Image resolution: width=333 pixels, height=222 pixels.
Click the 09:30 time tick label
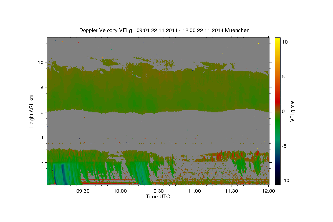tap(83, 191)
